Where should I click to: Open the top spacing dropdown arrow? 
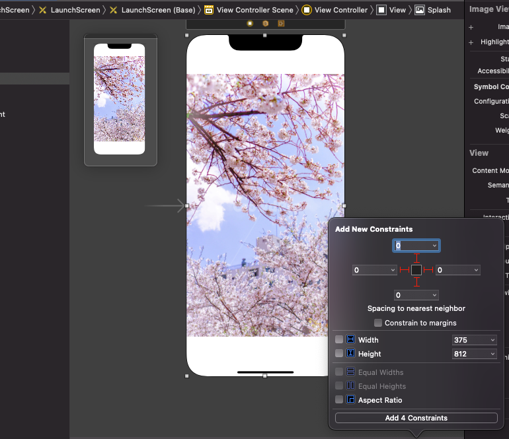click(435, 246)
